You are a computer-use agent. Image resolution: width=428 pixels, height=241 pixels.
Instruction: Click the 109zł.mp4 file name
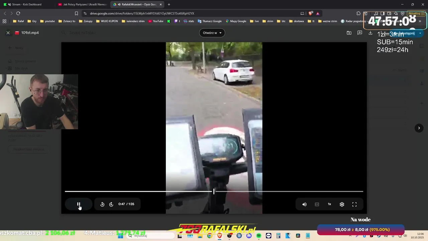pos(30,33)
